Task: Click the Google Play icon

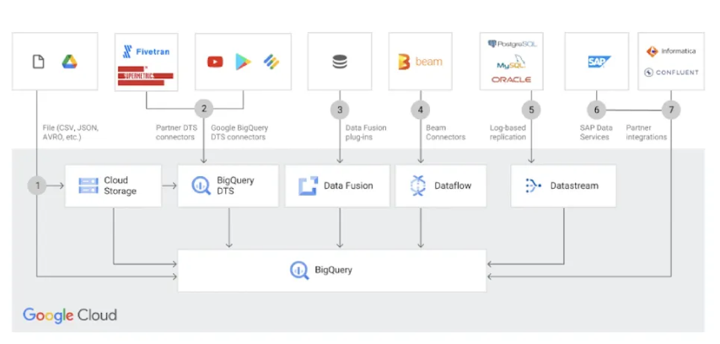Action: coord(243,62)
